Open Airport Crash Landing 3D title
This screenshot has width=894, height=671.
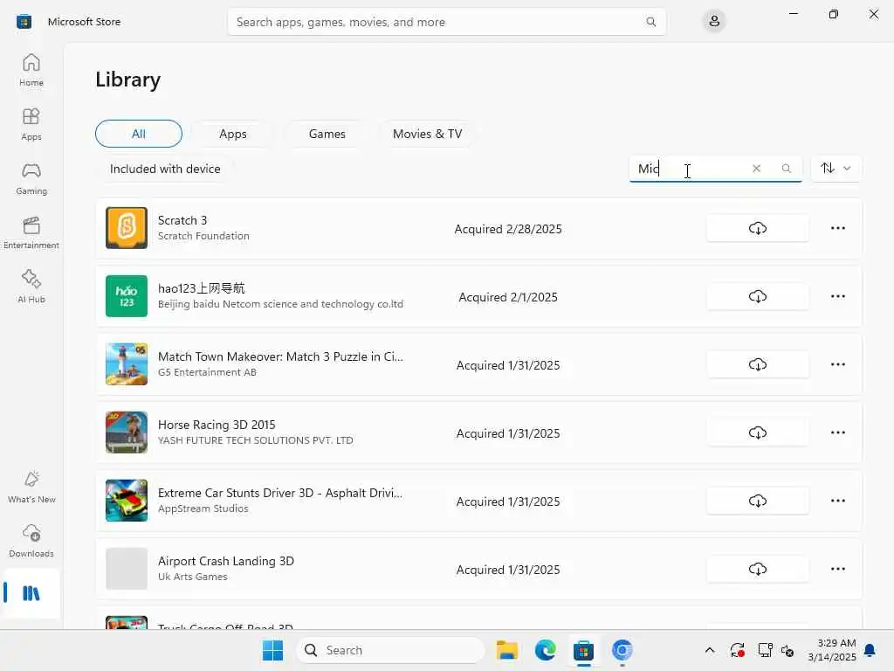point(226,561)
